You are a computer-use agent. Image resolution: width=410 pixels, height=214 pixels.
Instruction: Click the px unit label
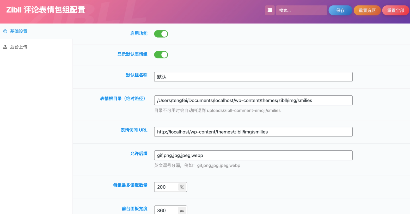point(182,211)
